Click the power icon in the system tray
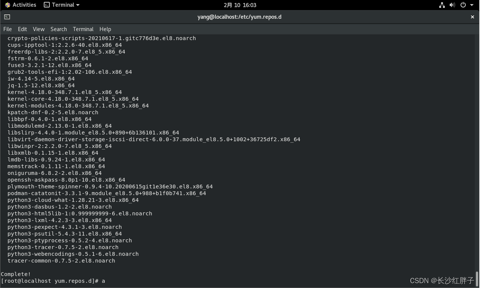Screen dimensions: 480x288 point(463,5)
